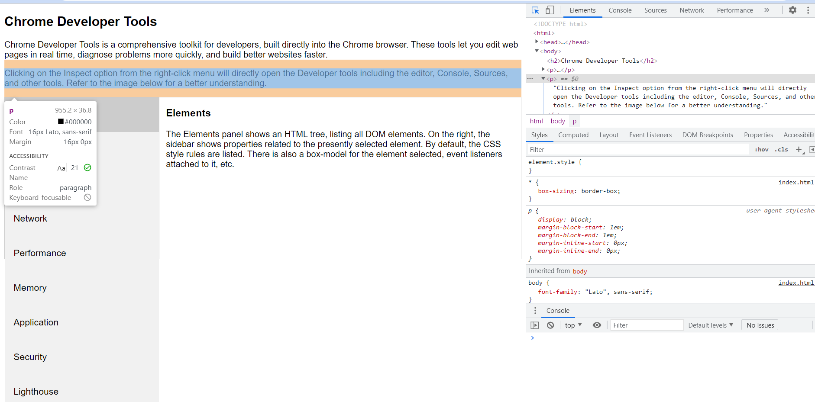Image resolution: width=815 pixels, height=402 pixels.
Task: Click the No Issues button
Action: click(x=760, y=325)
